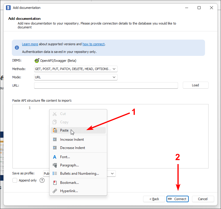Expand the Save as profile dropdown arrow
The image size is (221, 209).
pyautogui.click(x=112, y=174)
